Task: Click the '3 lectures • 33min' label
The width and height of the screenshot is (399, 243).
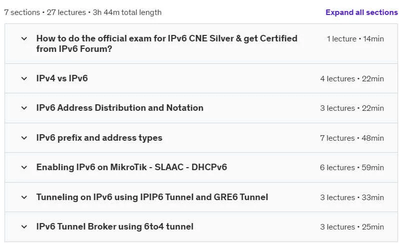Action: click(352, 197)
